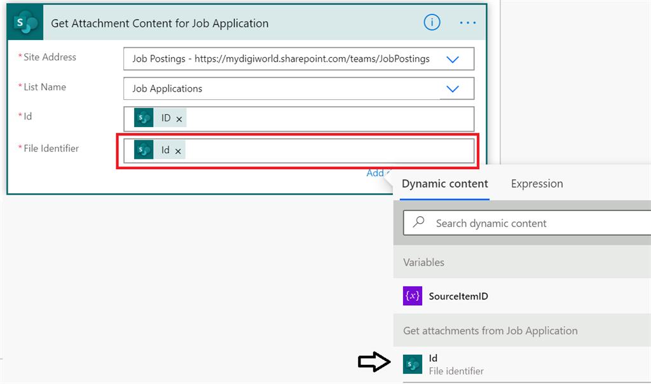651x384 pixels.
Task: Switch to the Expression tab
Action: [537, 183]
